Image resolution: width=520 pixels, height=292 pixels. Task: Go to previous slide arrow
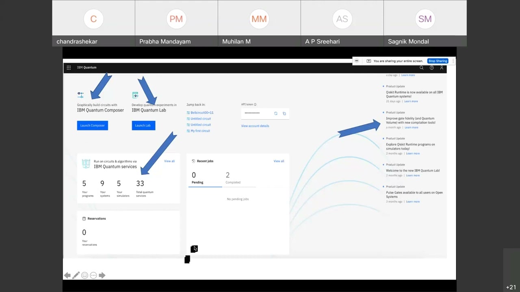67,275
